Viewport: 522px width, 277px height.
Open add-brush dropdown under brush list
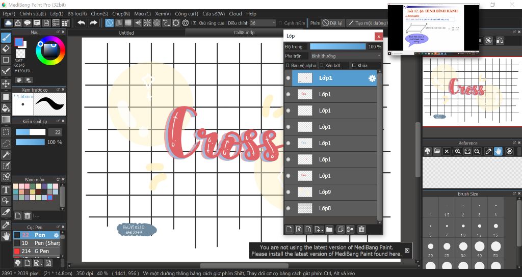coord(41,263)
